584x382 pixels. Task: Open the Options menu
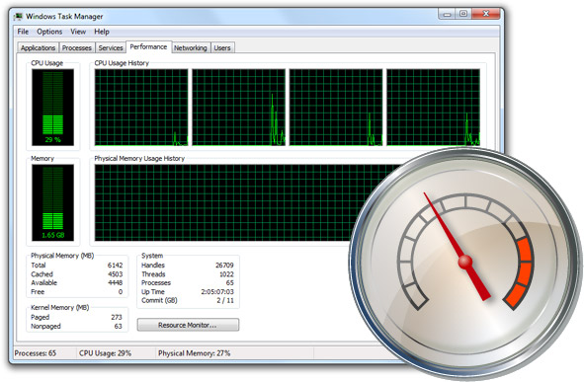point(49,32)
